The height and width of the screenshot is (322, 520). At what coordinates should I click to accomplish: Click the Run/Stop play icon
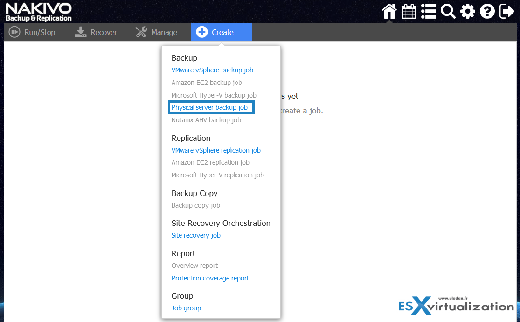pyautogui.click(x=14, y=32)
